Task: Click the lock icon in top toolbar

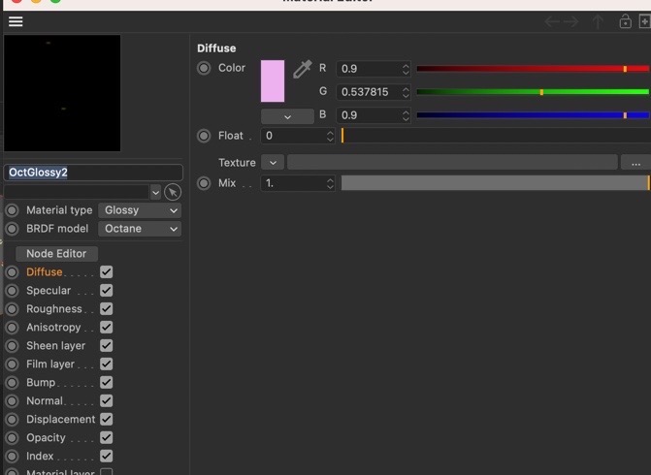Action: pos(625,21)
